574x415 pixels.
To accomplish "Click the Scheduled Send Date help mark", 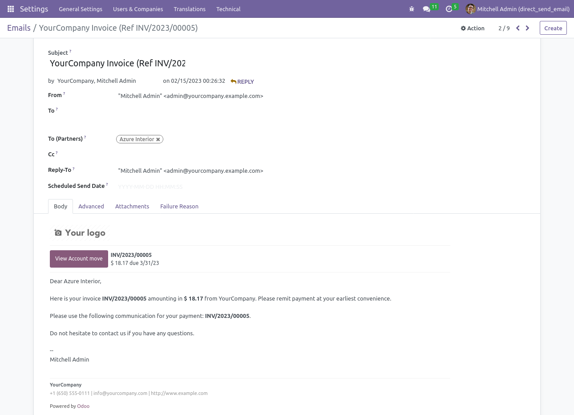I will pos(107,184).
